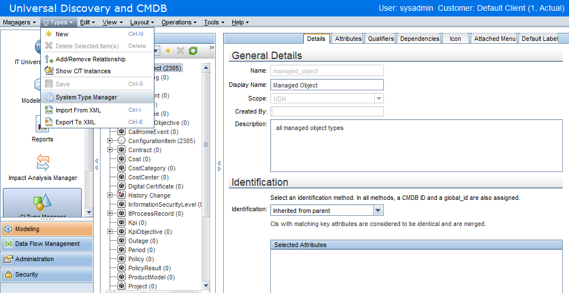The image size is (569, 293).
Task: Click the yellow star New icon in menu
Action: [49, 34]
